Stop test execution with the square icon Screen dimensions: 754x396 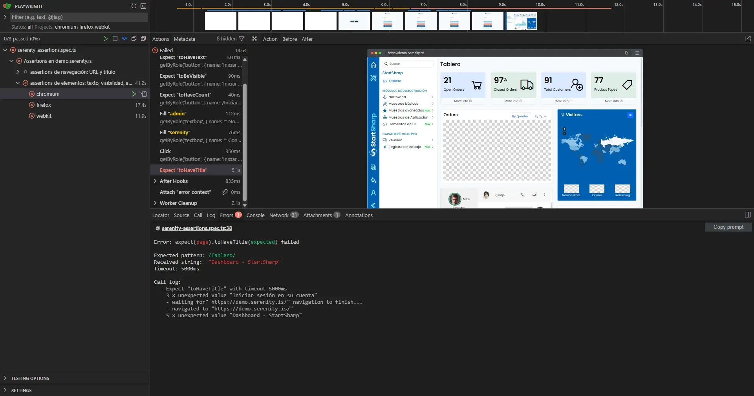[115, 39]
